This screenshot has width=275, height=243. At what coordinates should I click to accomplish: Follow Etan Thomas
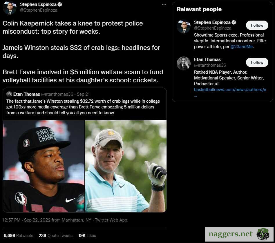[x=257, y=62]
